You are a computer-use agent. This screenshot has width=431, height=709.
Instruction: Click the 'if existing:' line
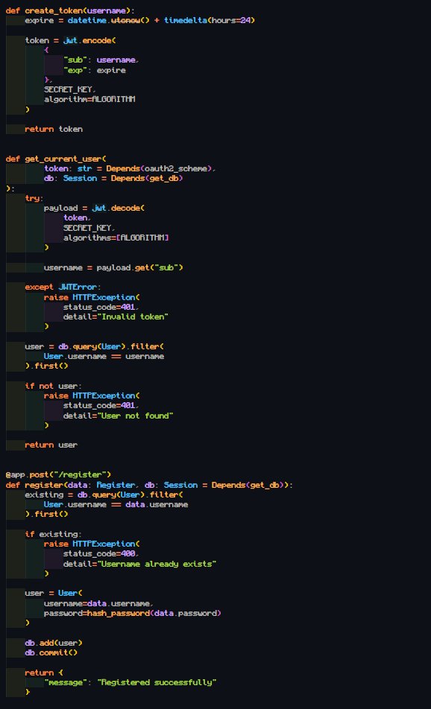(54, 534)
